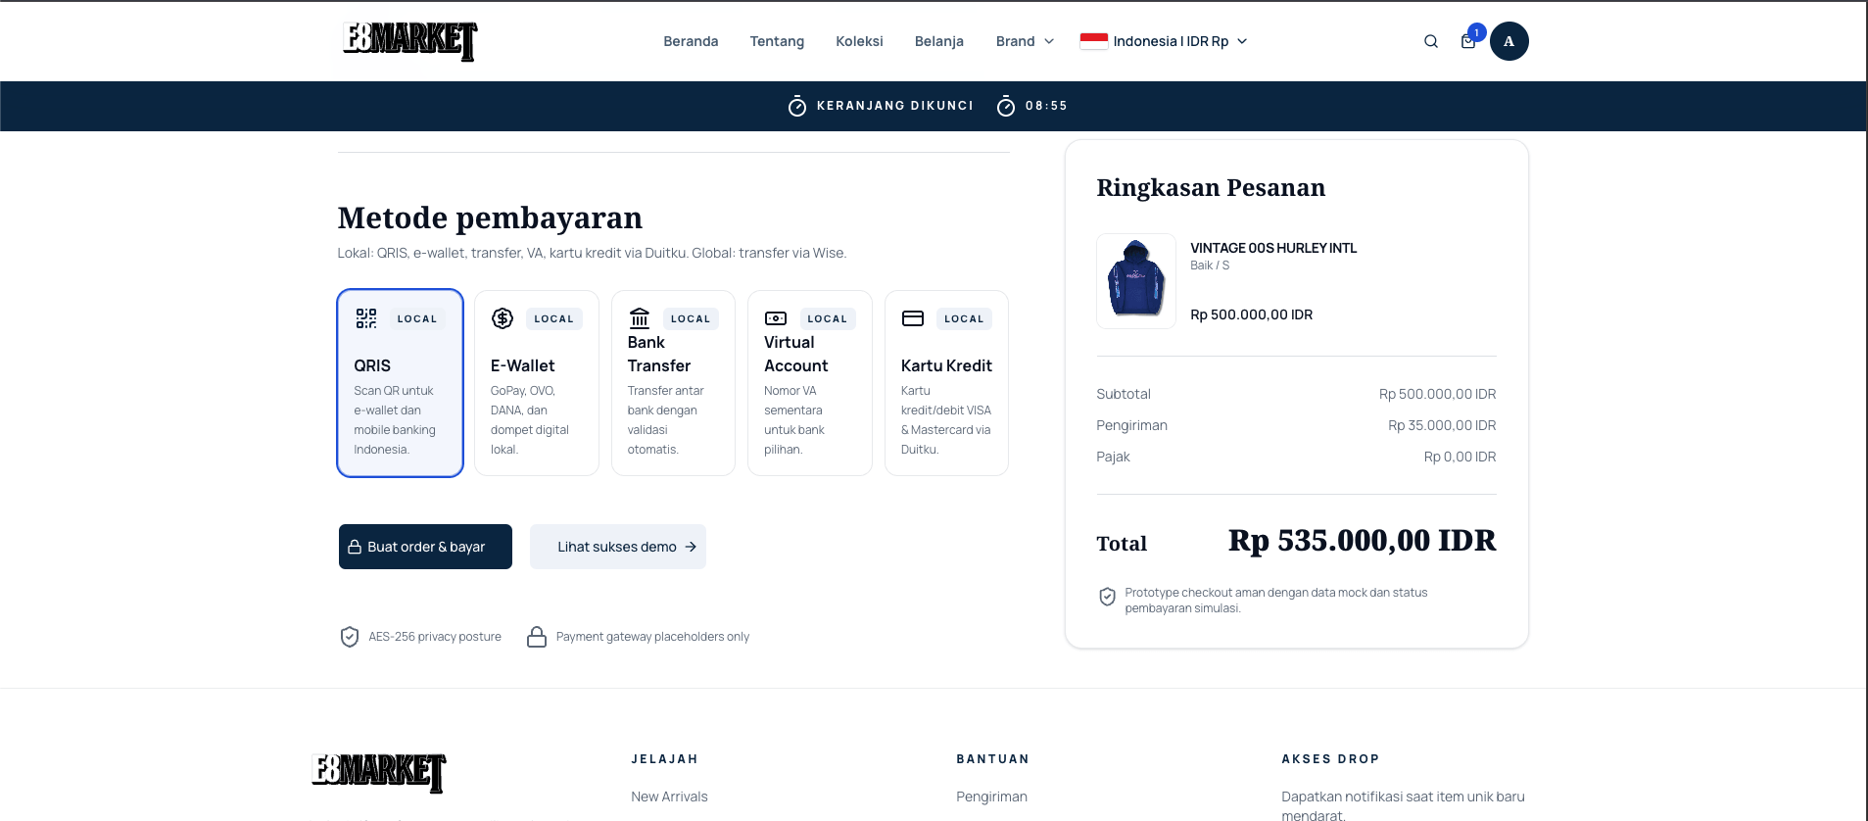Screen dimensions: 1868x821
Task: Click the Metode pembayaran heading
Action: click(x=490, y=217)
